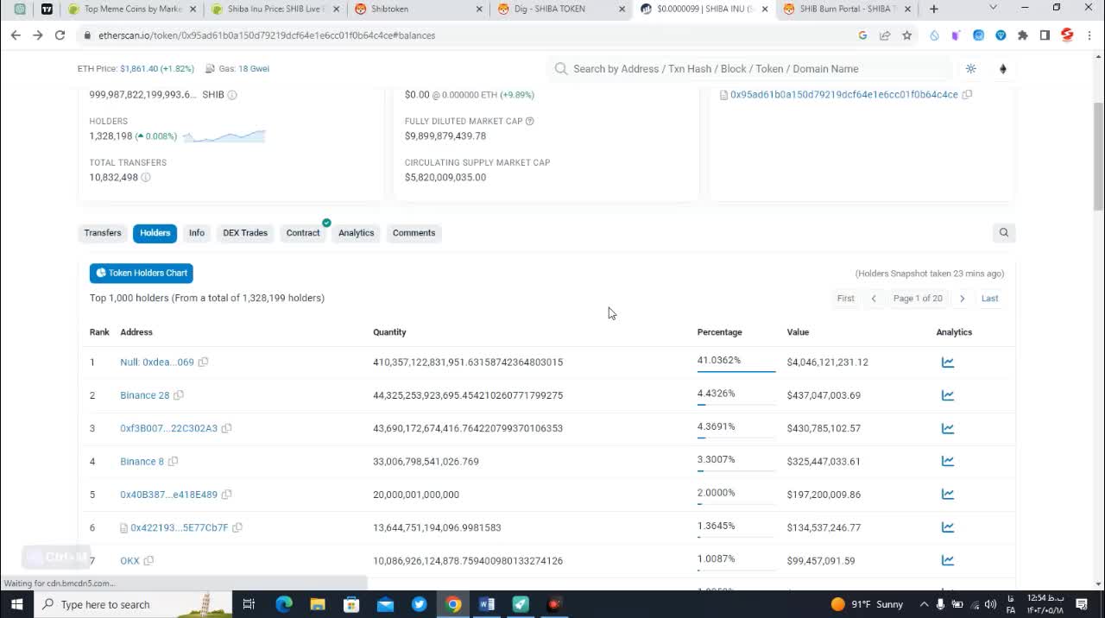
Task: Open analytics chart for 0x422193...5E77Cb7F row
Action: point(947,527)
